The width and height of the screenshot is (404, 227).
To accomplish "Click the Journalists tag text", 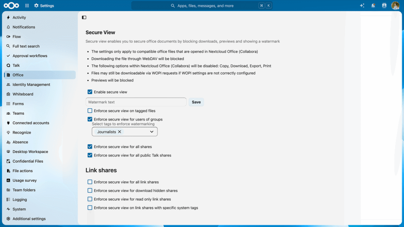I will [107, 132].
